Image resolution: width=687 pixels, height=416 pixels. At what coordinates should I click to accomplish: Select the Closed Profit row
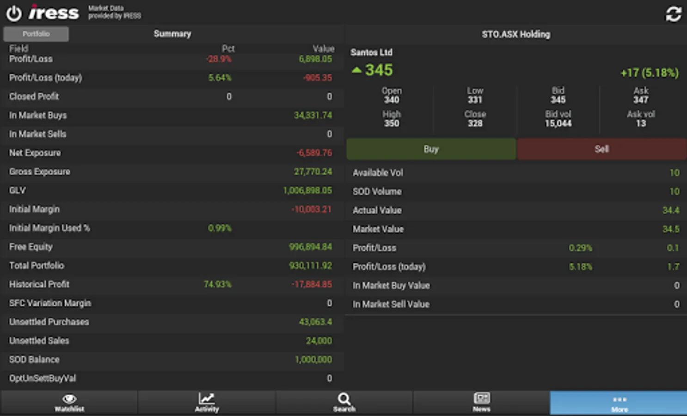coord(172,96)
